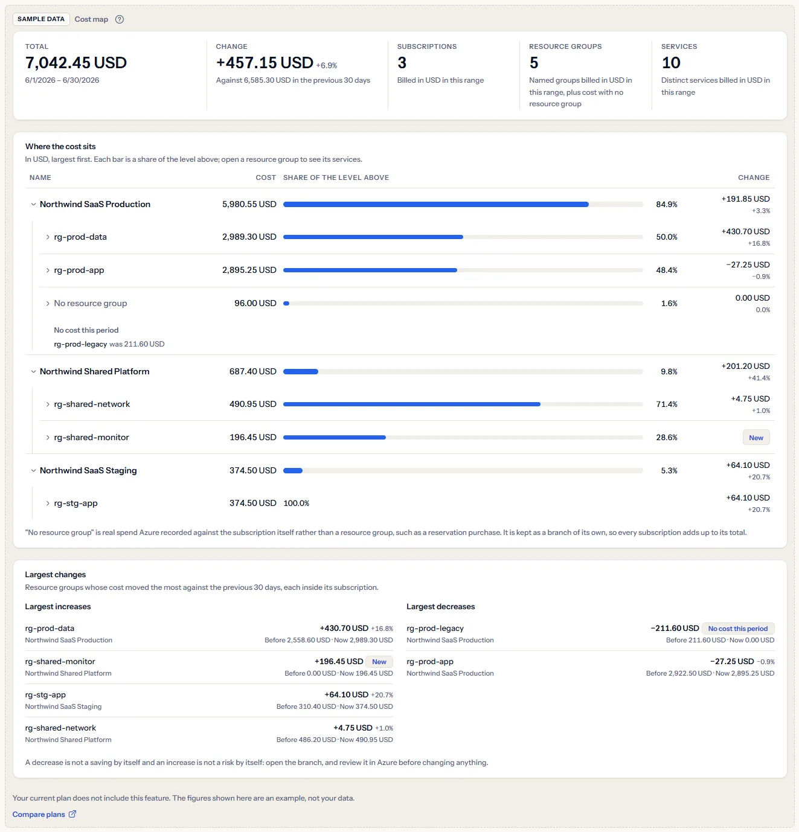Click the +457.15 USD change value
This screenshot has width=799, height=832.
[x=265, y=63]
